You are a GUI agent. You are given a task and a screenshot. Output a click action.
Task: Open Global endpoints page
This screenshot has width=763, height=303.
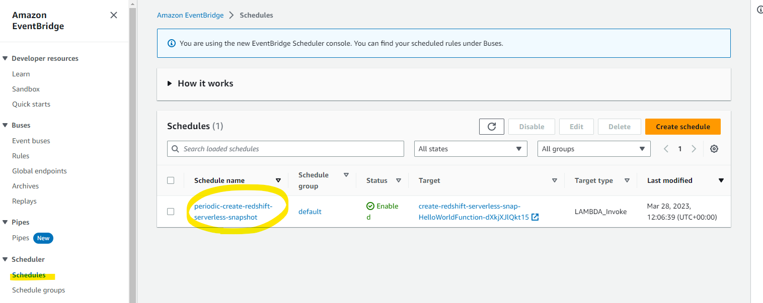(x=39, y=171)
